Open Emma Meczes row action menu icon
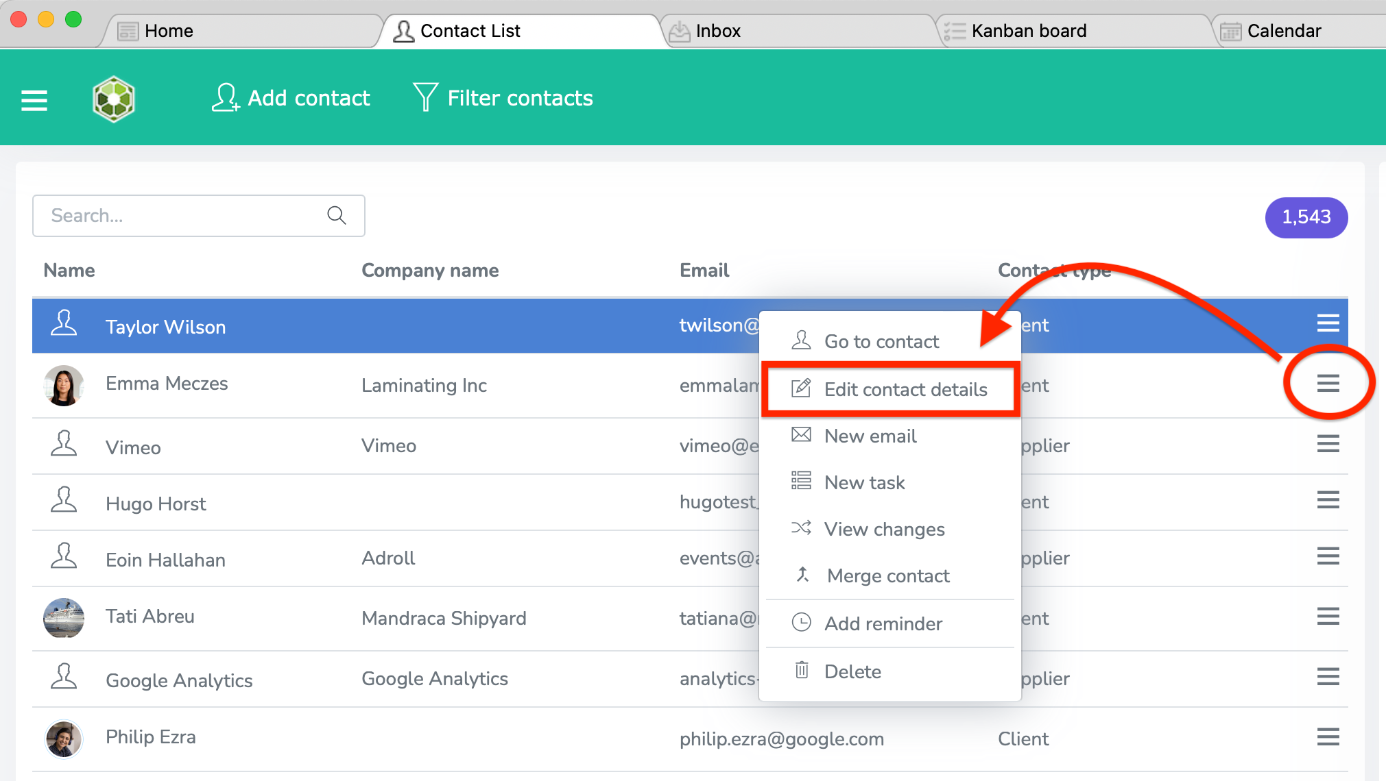 (x=1328, y=384)
